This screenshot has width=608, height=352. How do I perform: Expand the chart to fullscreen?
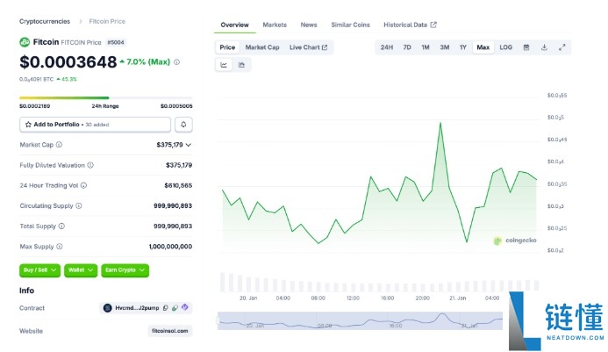562,47
